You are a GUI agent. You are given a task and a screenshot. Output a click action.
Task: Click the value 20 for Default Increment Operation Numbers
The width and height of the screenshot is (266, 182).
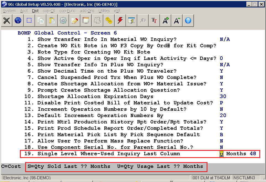point(223,115)
